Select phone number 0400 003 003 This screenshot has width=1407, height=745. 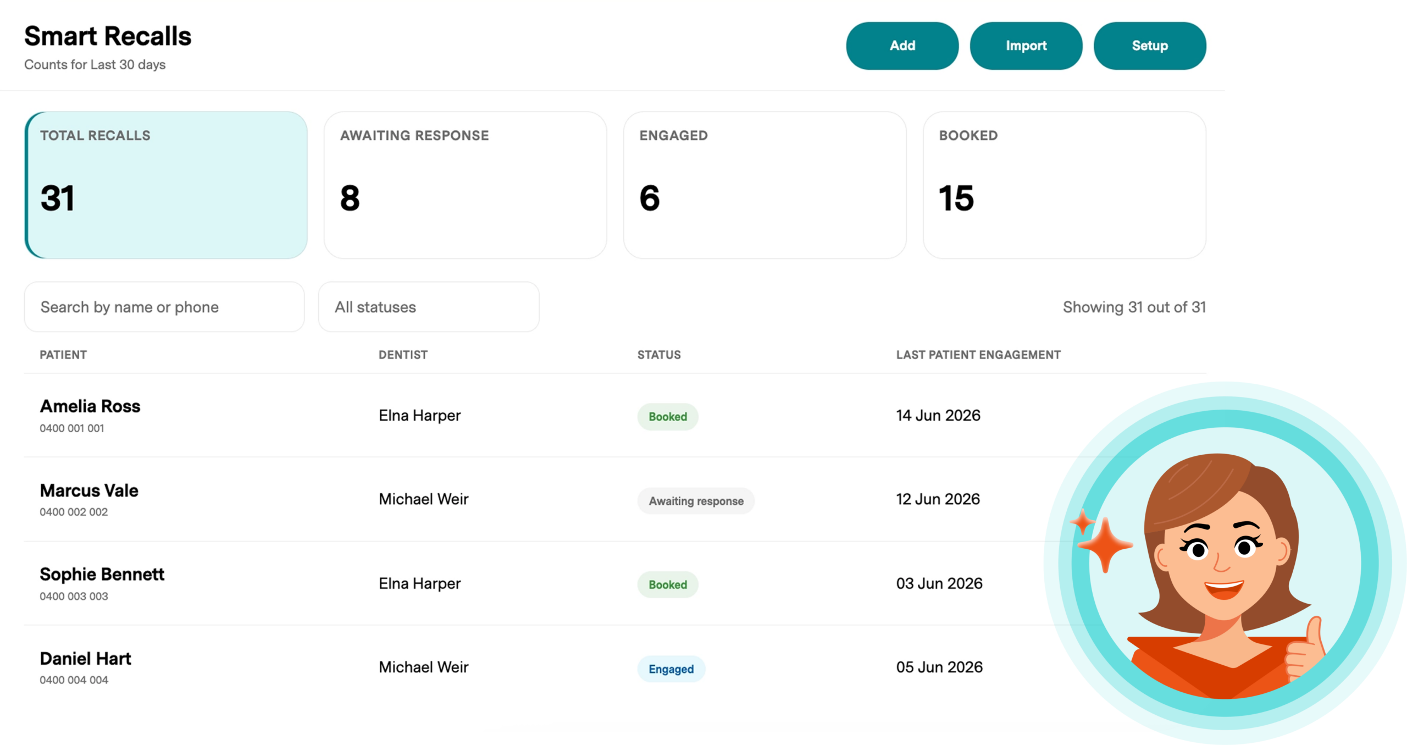click(74, 596)
